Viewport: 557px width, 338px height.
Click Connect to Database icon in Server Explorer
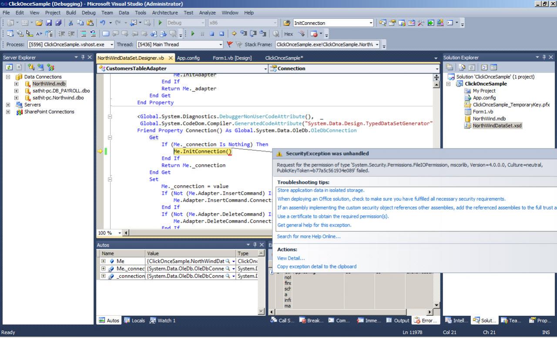31,67
